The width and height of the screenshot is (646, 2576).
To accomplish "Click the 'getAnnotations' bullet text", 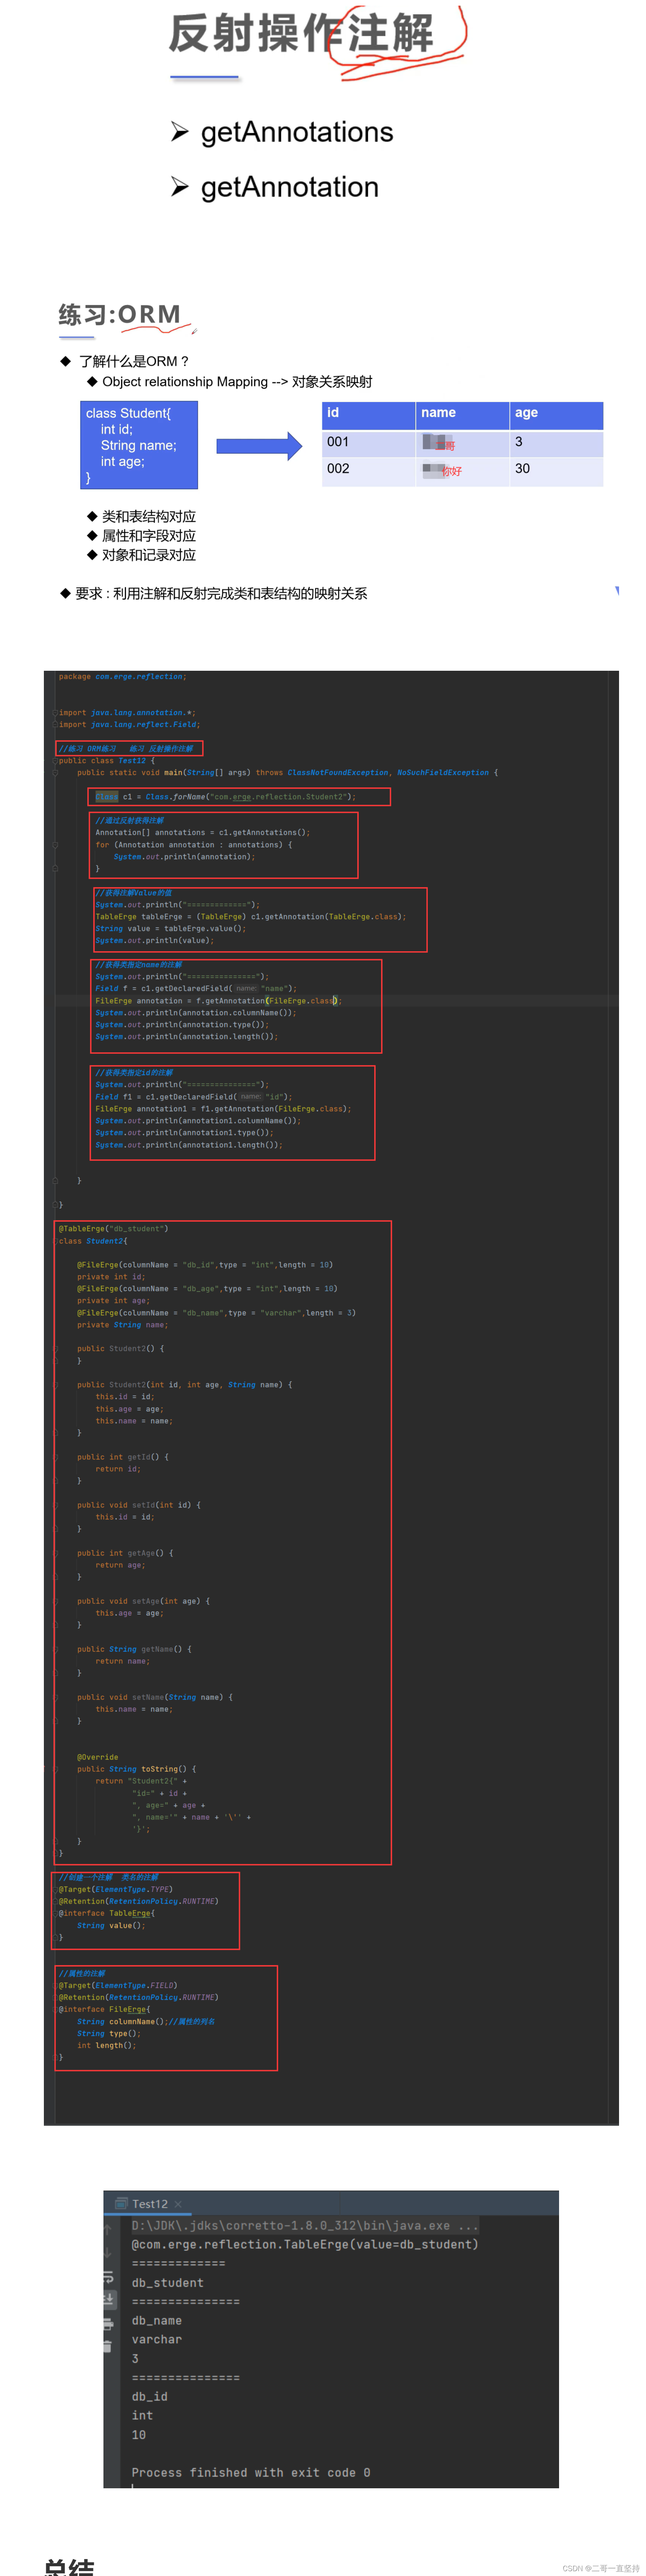I will [x=297, y=132].
